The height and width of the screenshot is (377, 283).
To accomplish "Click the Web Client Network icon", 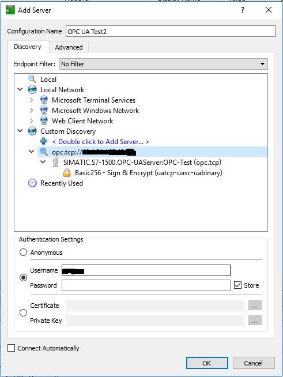I will (x=44, y=120).
